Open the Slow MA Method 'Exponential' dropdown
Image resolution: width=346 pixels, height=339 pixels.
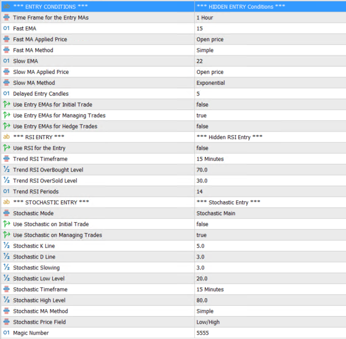[270, 83]
